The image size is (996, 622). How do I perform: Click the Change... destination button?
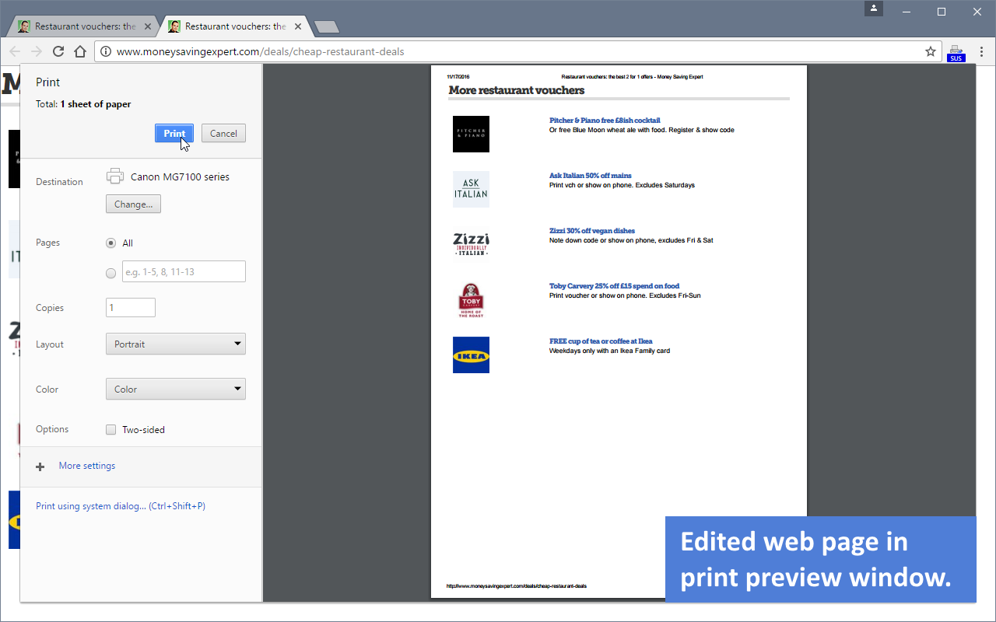coord(133,204)
